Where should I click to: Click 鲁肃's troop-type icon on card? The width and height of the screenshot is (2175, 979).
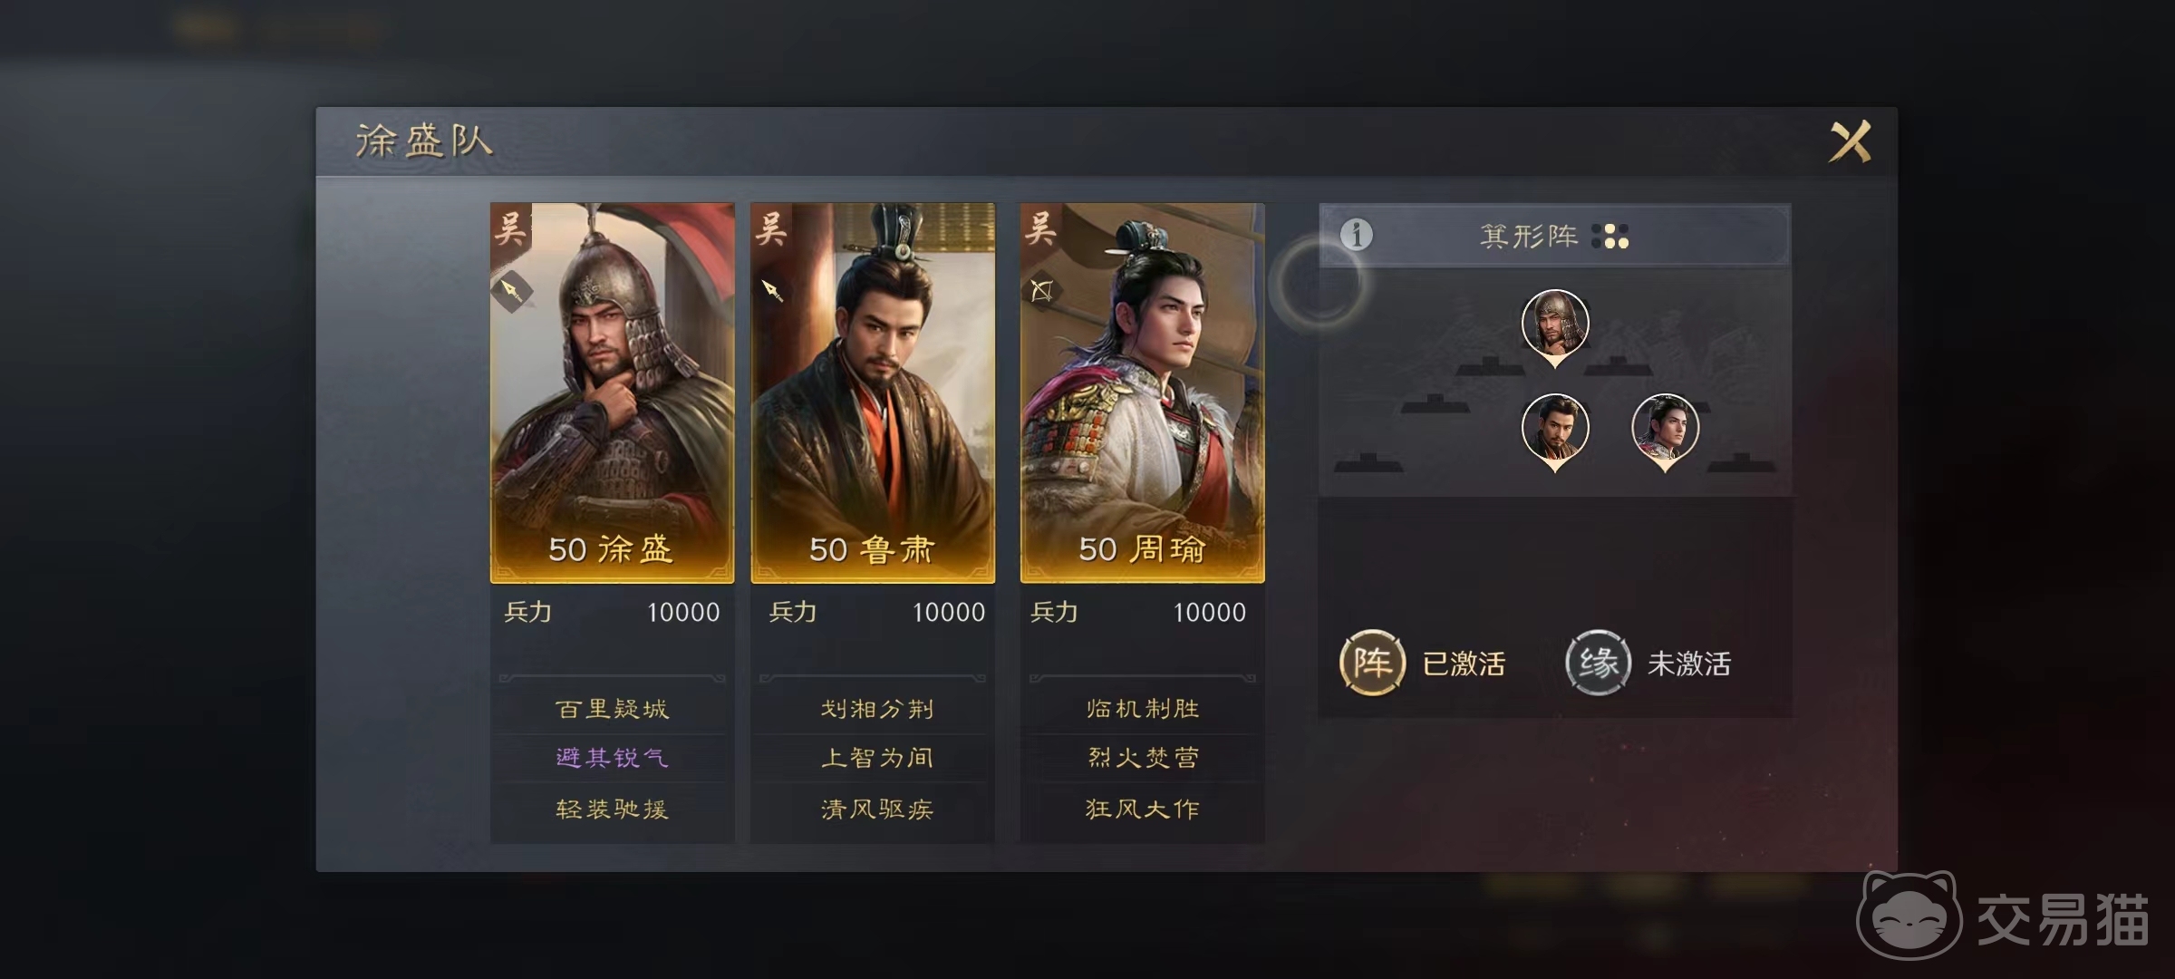click(x=772, y=290)
